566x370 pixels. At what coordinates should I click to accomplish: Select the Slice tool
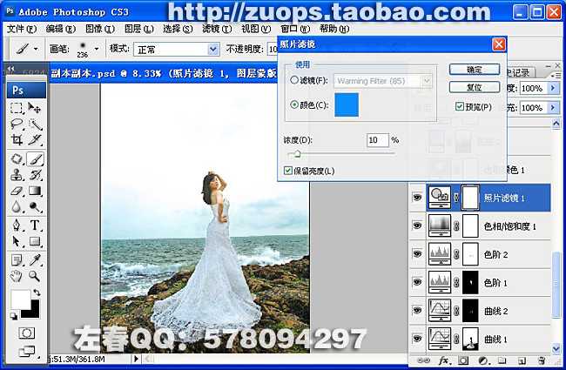click(x=35, y=139)
